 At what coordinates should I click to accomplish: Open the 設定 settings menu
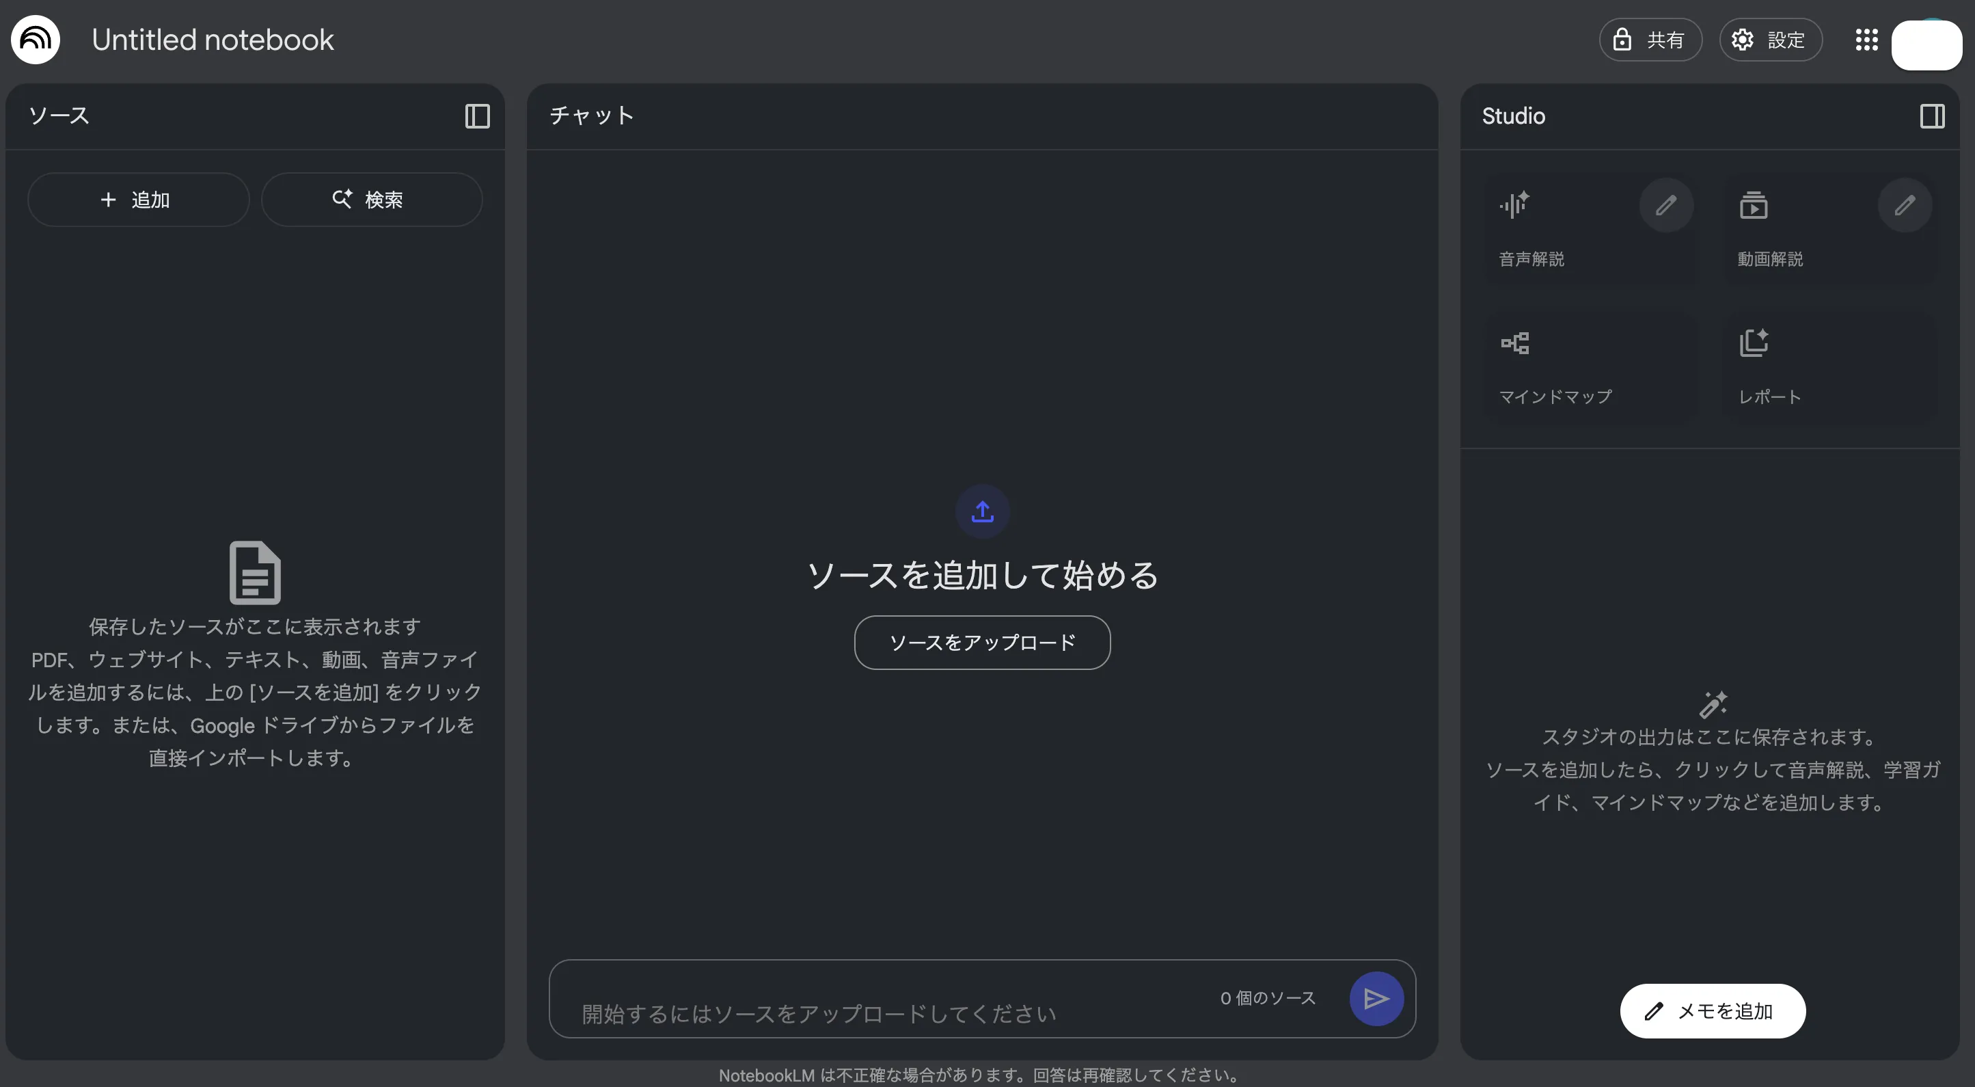[1771, 39]
